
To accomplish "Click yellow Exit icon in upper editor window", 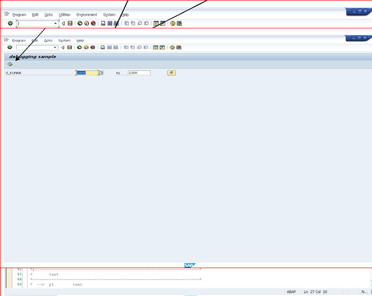I will [87, 23].
